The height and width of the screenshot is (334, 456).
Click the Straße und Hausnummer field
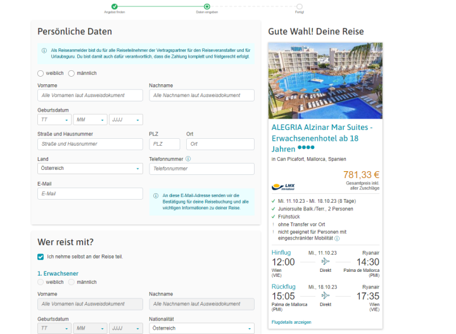(x=90, y=144)
